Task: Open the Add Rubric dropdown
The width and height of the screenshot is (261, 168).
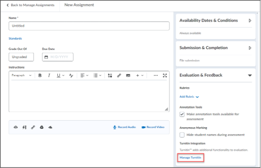Action: point(189,96)
